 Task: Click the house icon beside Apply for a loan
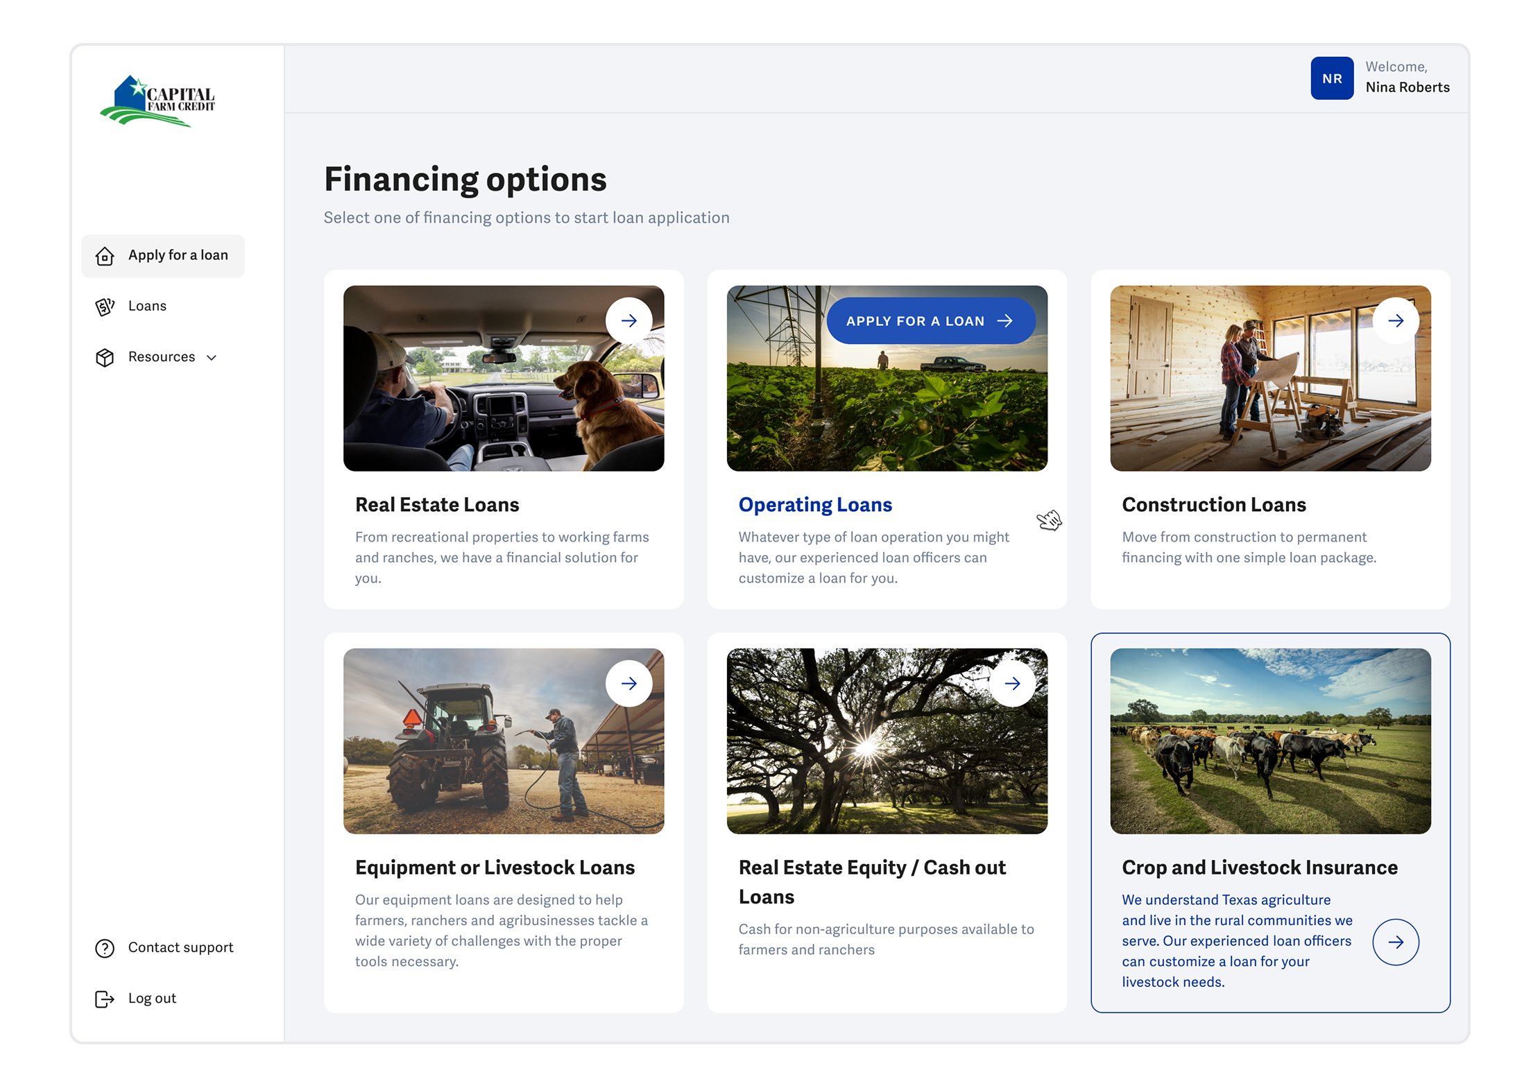coord(105,256)
